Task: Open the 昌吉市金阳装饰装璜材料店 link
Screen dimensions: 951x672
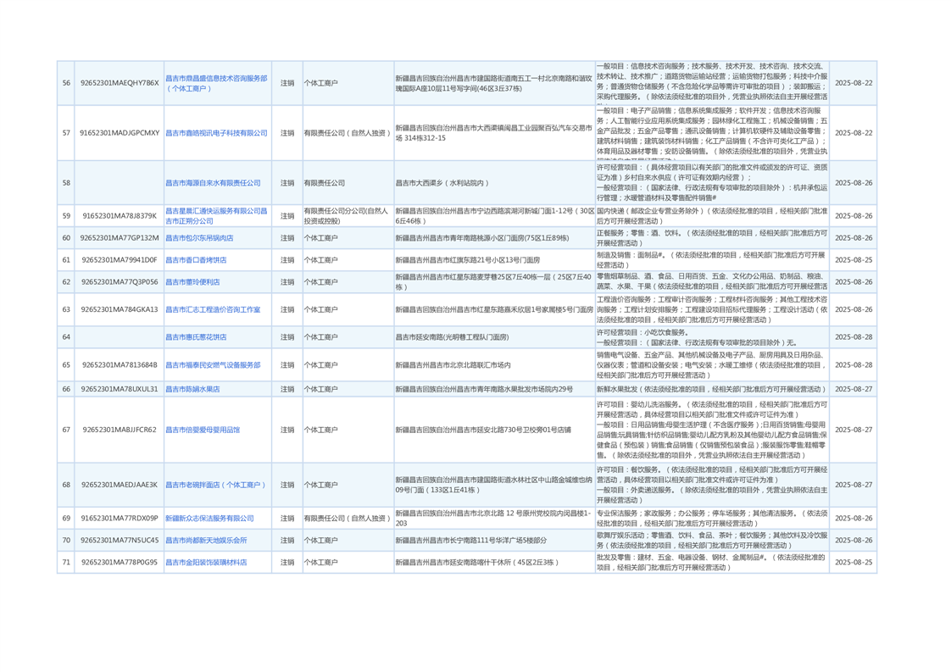Action: pos(206,562)
